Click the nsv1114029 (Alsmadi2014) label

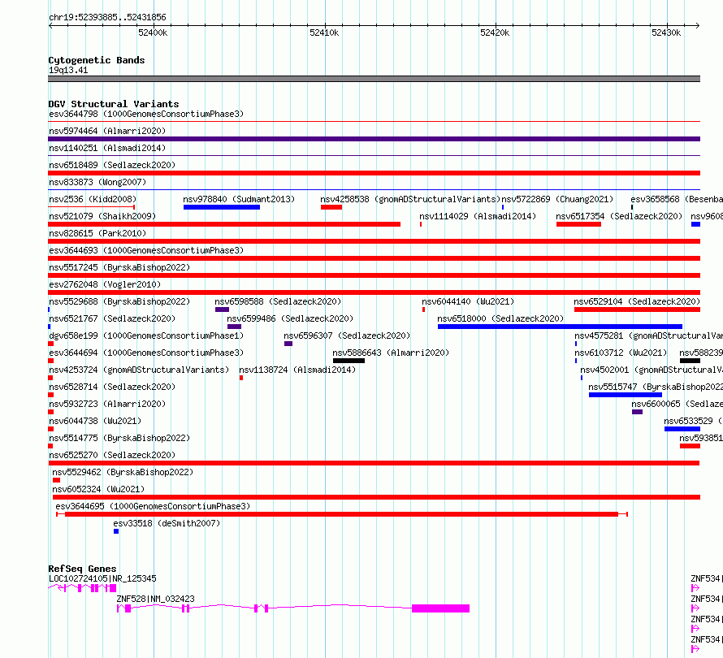coord(478,216)
